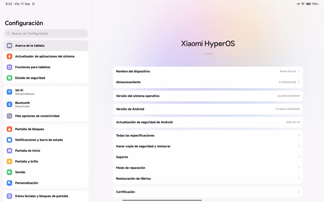
Task: Tap the yellow sun icon for Pantalla y brillo
Action: [9, 161]
